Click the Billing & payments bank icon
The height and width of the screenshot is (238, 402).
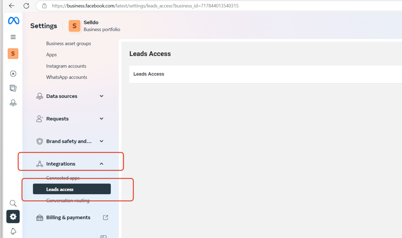(x=40, y=218)
